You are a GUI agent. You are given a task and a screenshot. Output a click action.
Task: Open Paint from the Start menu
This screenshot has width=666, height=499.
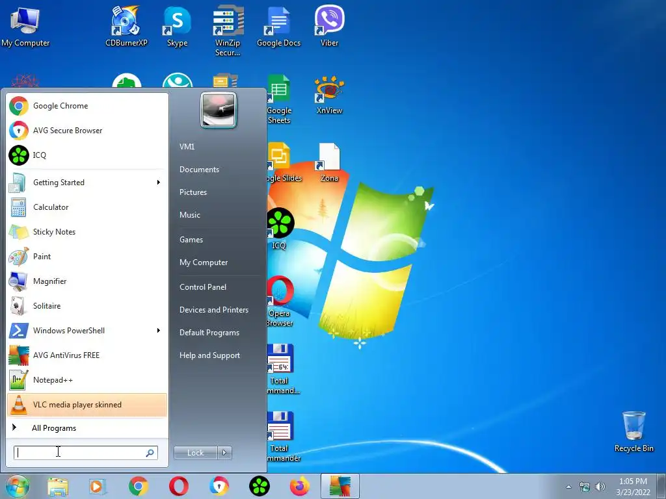[87, 257]
